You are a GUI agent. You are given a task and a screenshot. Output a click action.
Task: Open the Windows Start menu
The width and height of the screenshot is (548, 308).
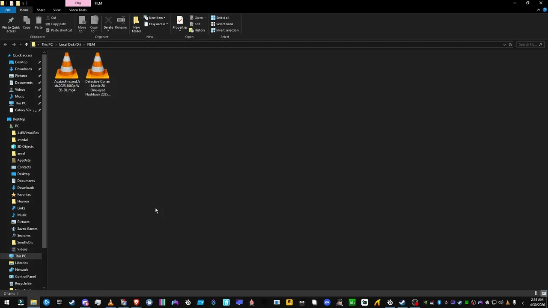click(7, 302)
